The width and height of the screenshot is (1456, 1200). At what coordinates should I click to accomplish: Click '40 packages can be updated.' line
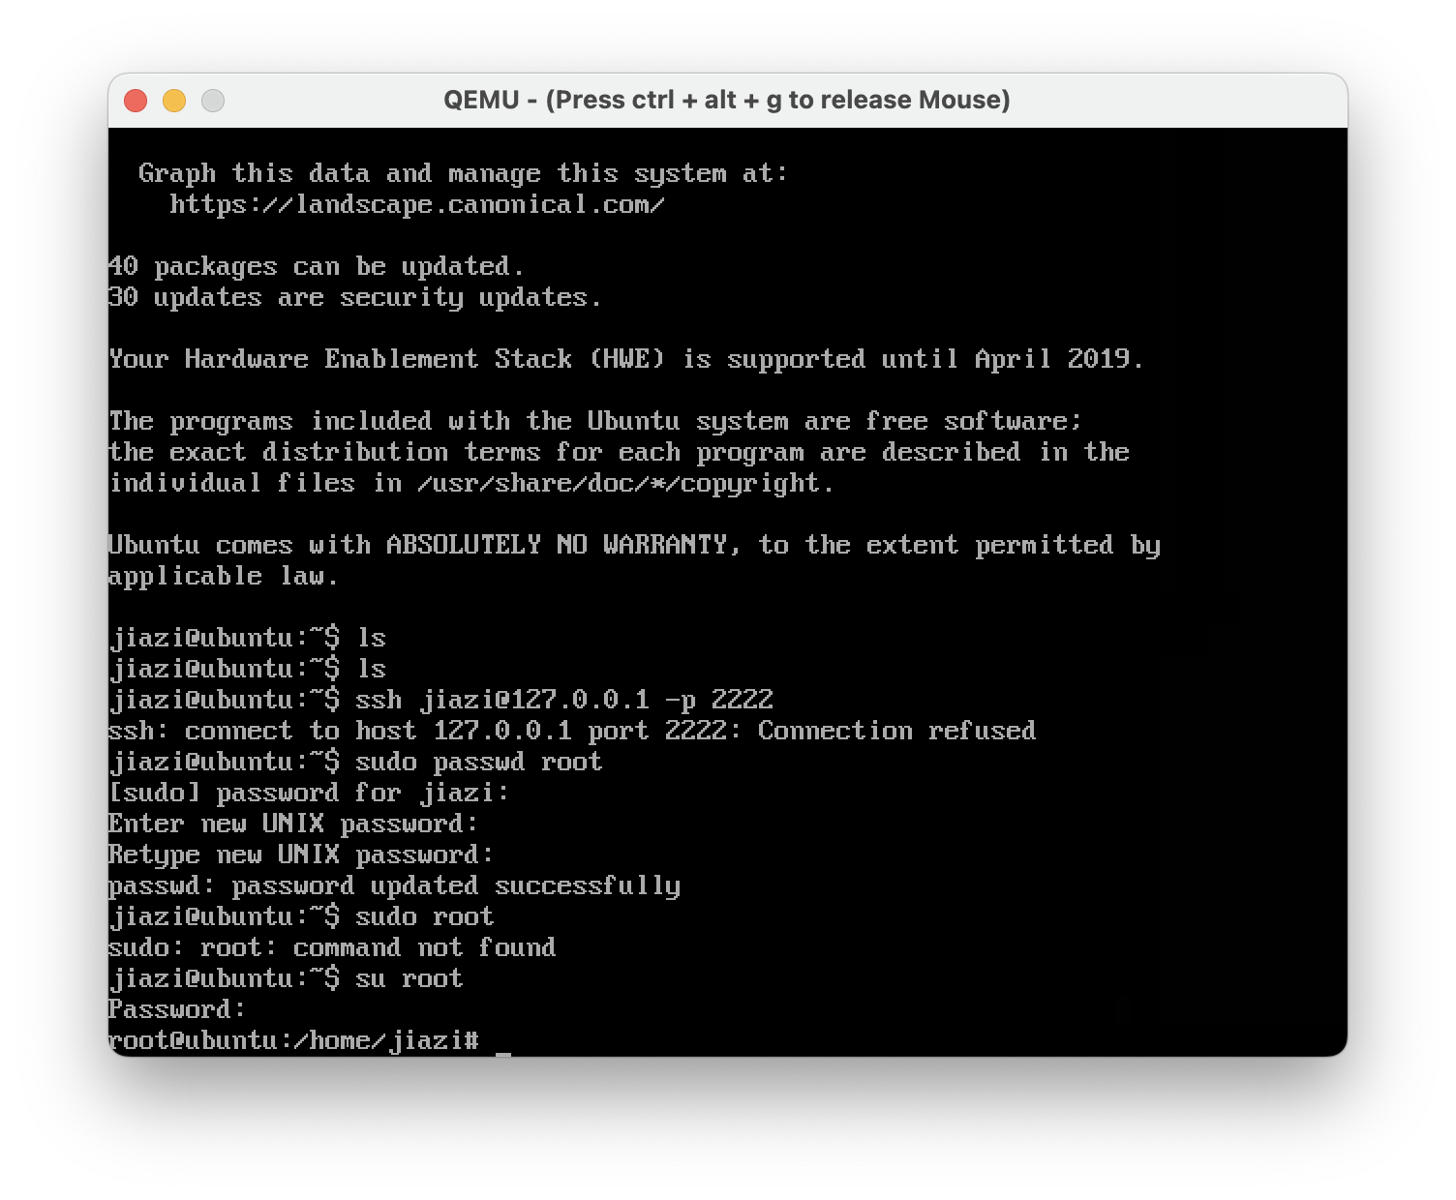(x=317, y=267)
